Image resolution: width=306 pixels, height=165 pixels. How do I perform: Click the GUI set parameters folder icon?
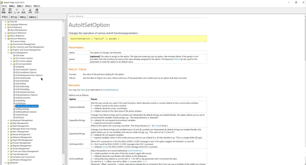pos(14,64)
